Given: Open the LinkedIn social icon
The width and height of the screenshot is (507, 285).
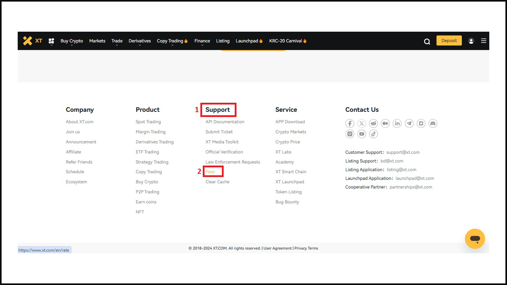Looking at the screenshot, I should tap(397, 123).
